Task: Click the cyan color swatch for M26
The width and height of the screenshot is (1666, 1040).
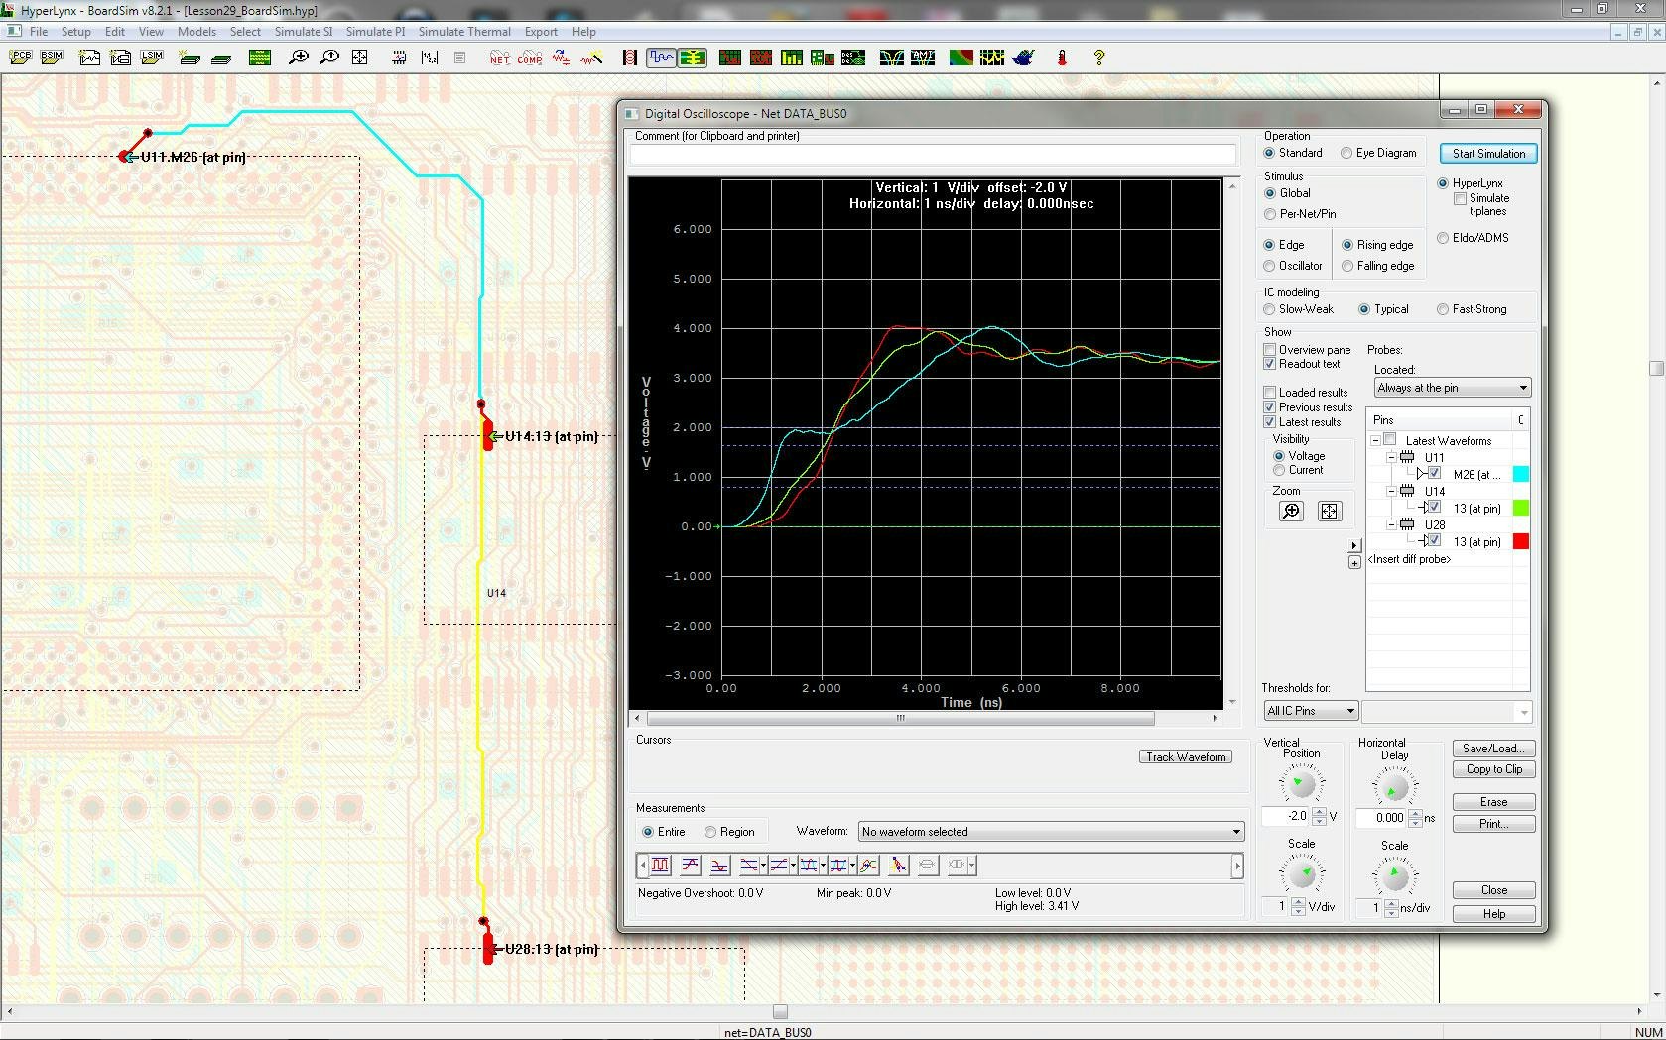Action: pos(1520,475)
